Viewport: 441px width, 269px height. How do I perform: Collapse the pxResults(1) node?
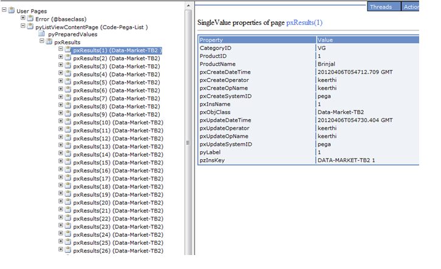[x=61, y=49]
